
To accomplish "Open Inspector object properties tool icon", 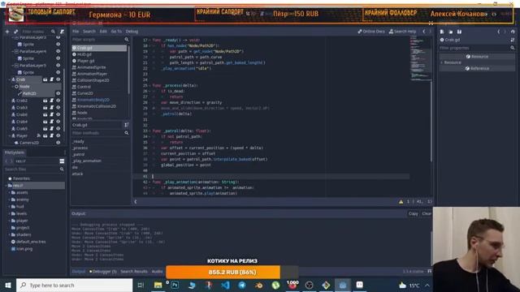I will 513,40.
